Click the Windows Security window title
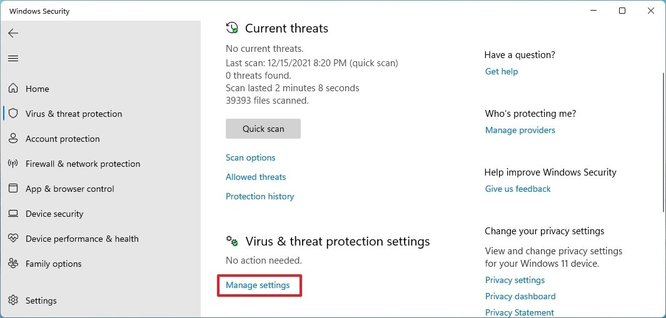This screenshot has width=666, height=318. [x=39, y=11]
